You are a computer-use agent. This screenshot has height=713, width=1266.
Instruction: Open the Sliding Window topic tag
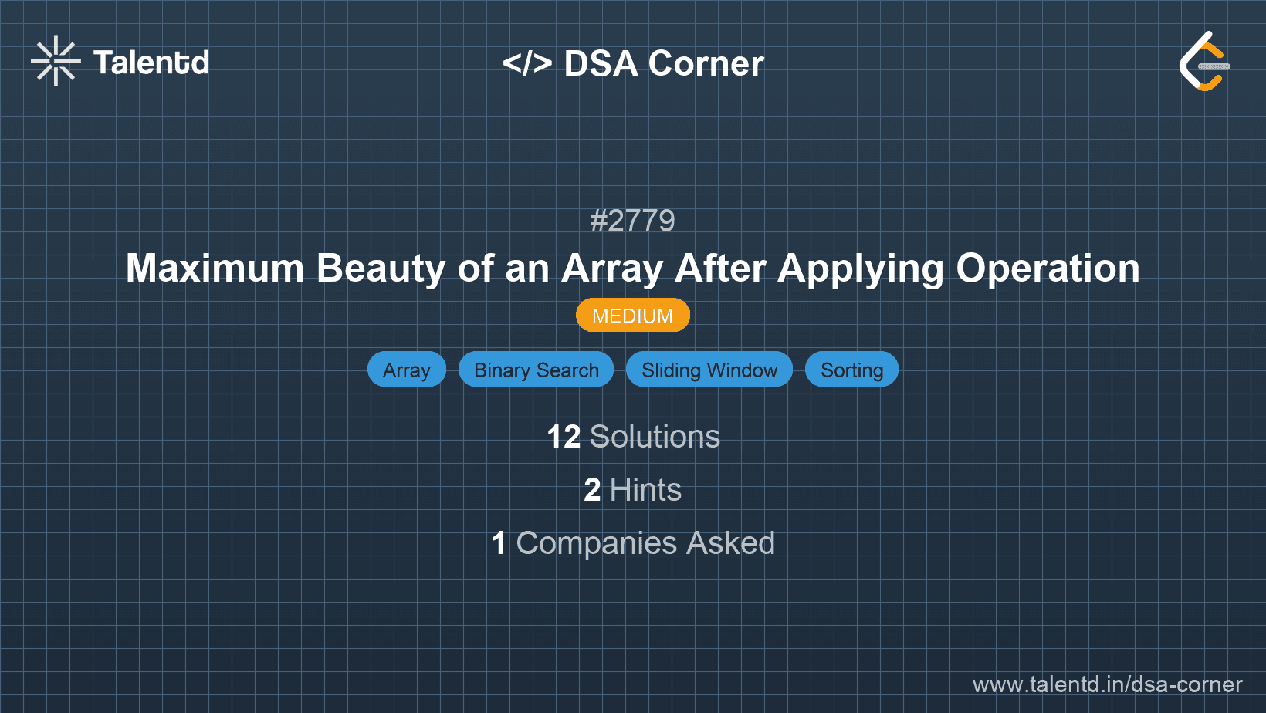(709, 369)
